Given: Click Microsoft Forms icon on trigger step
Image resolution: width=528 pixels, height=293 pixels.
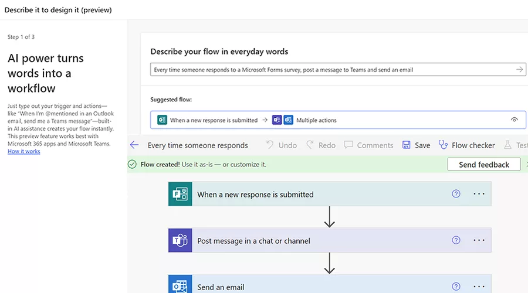Looking at the screenshot, I should (180, 194).
